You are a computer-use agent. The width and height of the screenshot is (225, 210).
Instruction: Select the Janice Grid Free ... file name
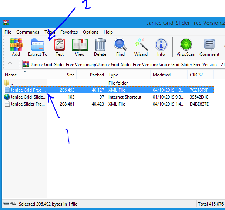click(28, 90)
